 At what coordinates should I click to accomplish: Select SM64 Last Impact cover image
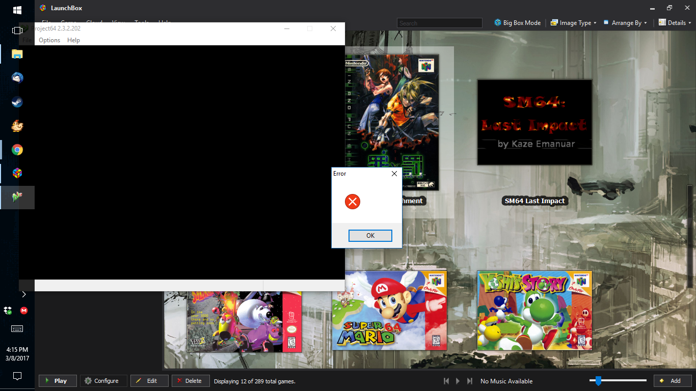pos(534,122)
